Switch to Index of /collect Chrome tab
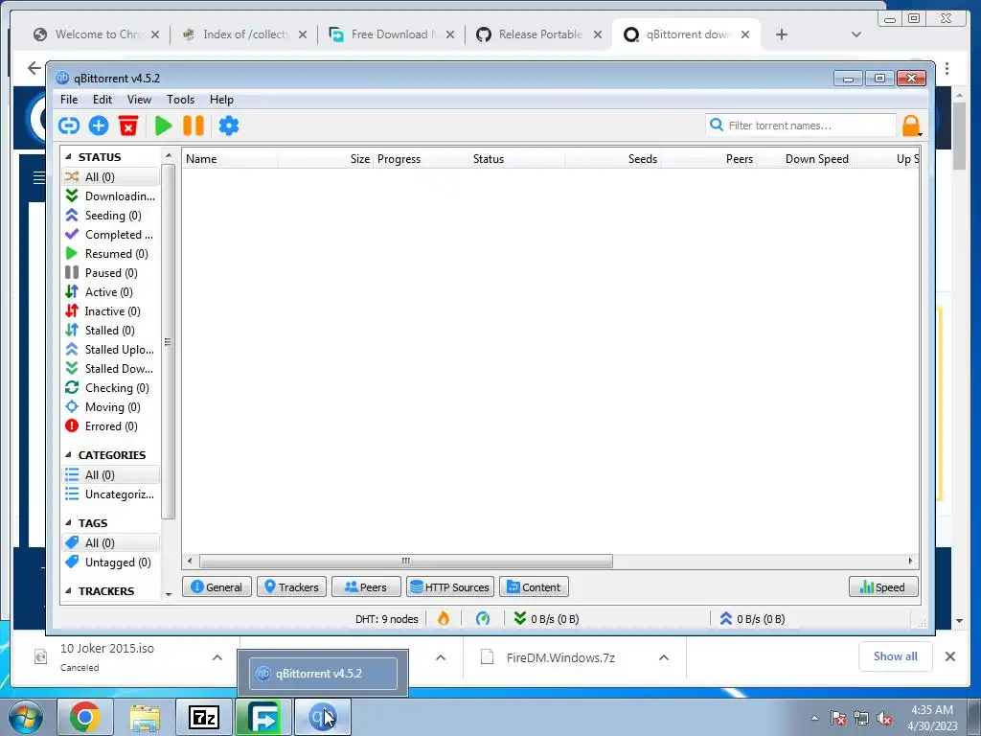The image size is (981, 736). pos(244,34)
